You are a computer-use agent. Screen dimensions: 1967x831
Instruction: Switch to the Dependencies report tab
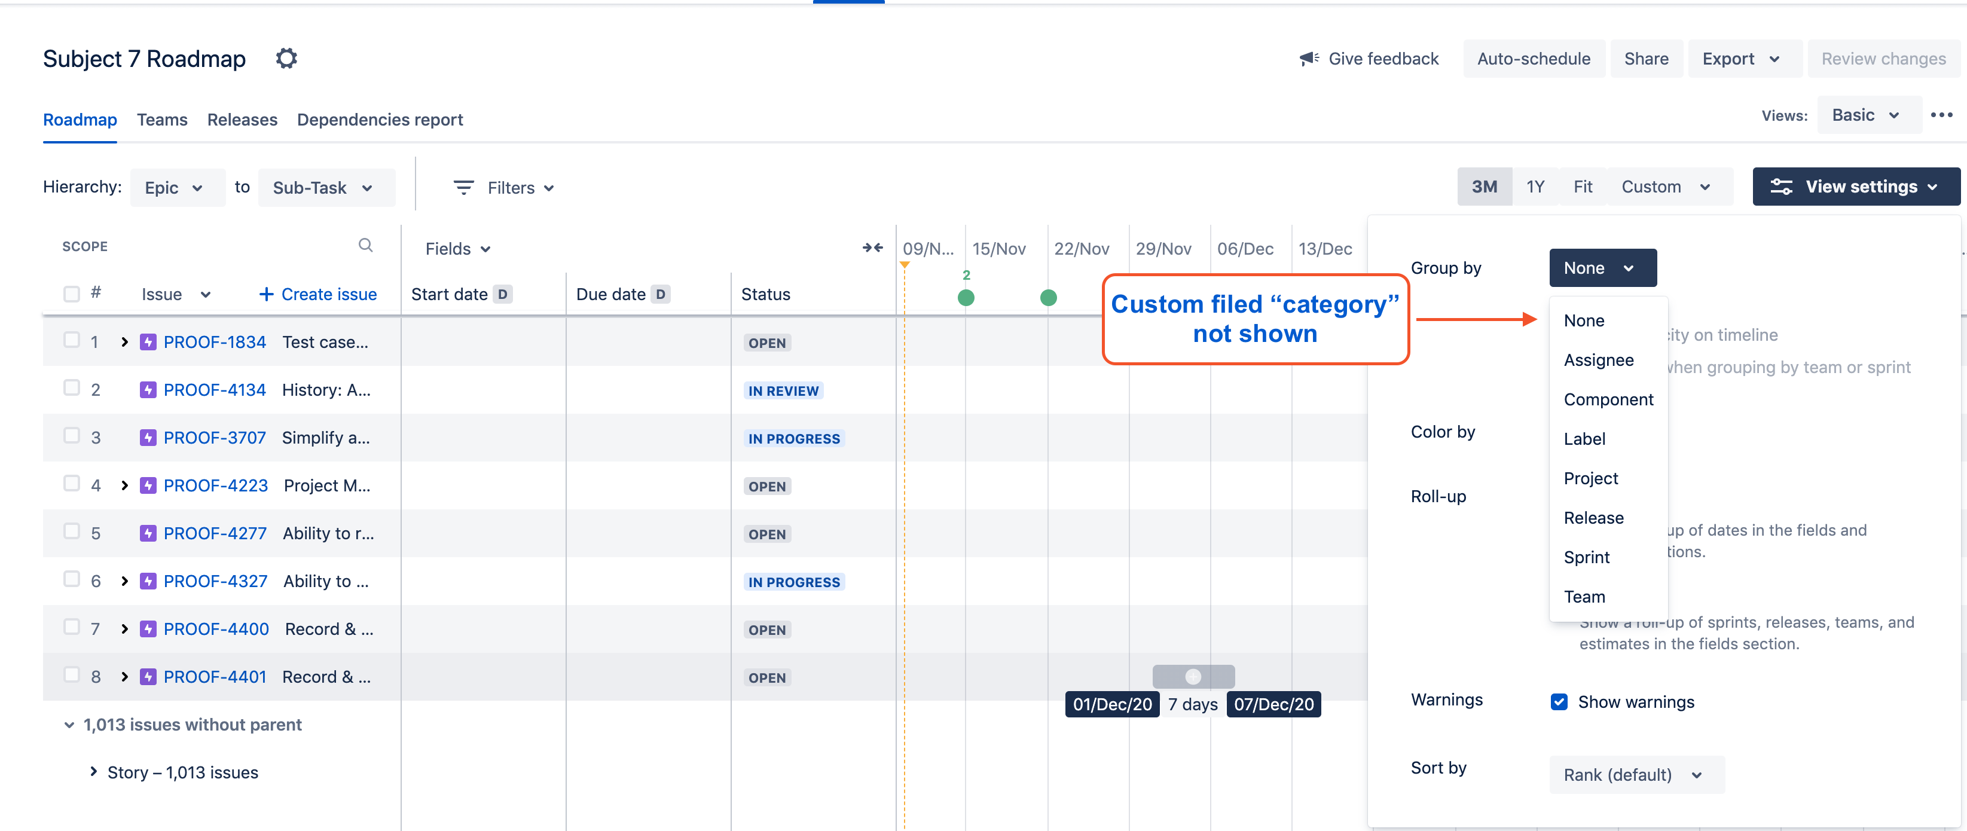[380, 120]
